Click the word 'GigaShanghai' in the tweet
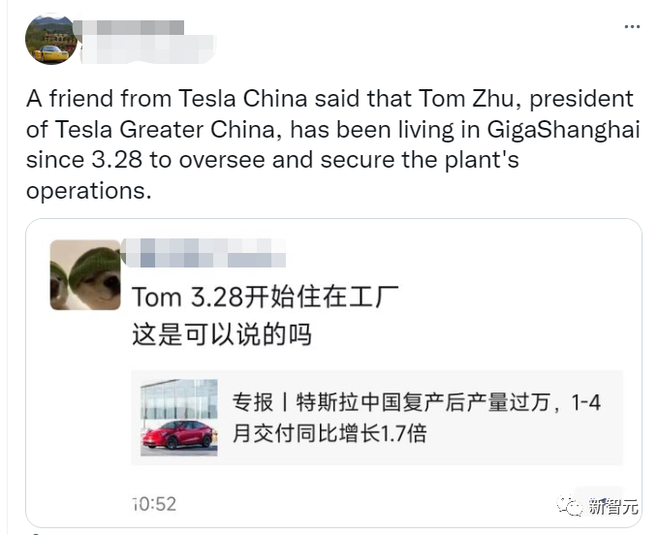This screenshot has height=535, width=659. coord(563,129)
